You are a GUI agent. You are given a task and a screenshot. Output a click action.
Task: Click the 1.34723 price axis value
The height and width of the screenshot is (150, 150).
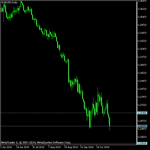(x=142, y=25)
